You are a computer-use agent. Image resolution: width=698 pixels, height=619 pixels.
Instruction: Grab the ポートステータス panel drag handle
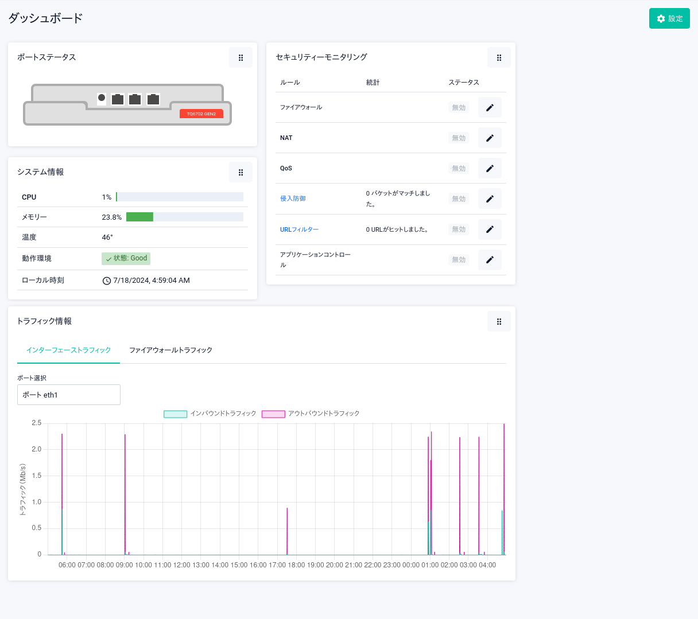click(x=241, y=57)
